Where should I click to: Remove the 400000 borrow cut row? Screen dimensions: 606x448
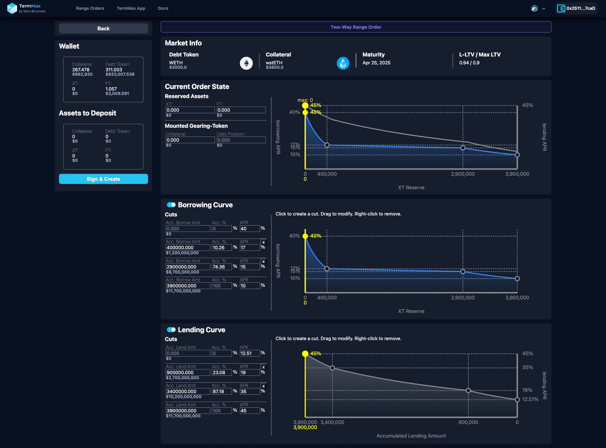click(264, 242)
